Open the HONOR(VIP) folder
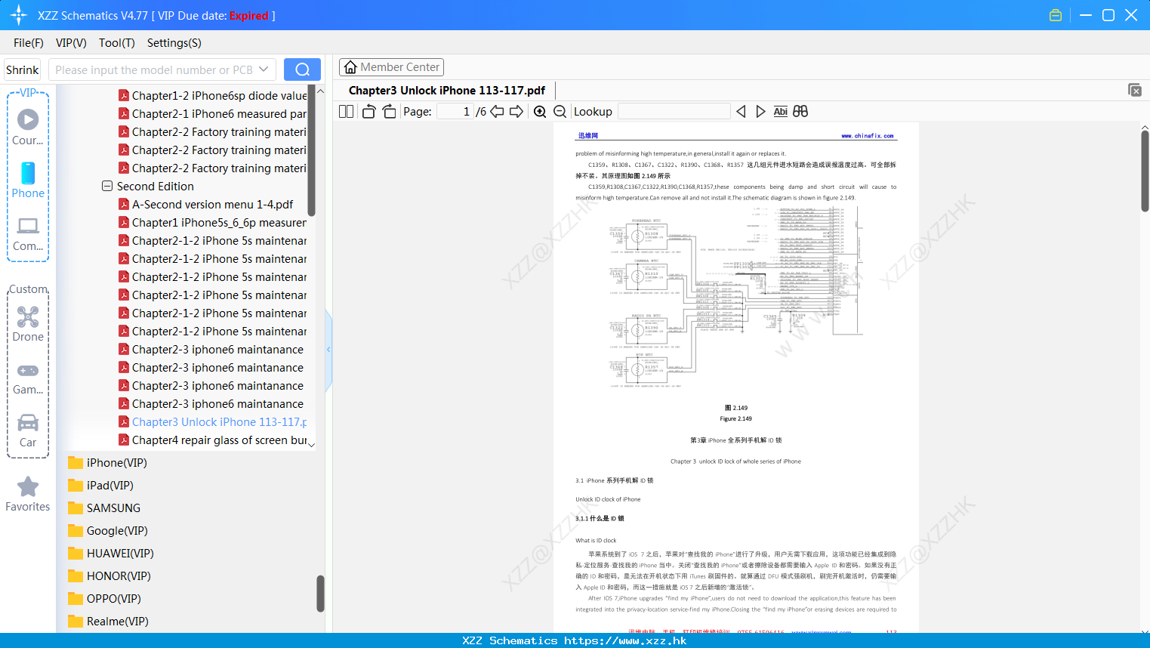This screenshot has height=648, width=1150. click(109, 575)
